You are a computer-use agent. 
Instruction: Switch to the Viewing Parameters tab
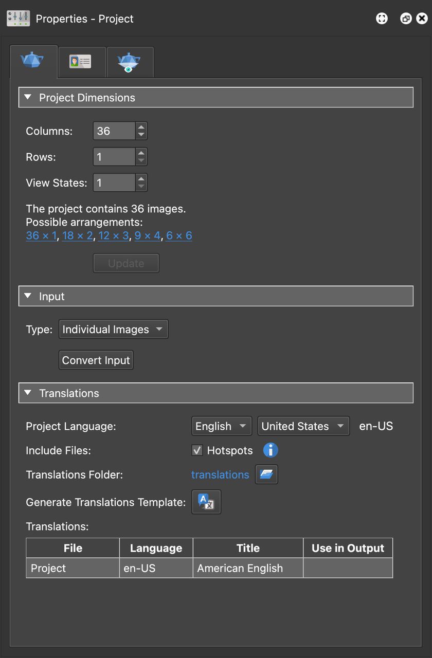(130, 61)
